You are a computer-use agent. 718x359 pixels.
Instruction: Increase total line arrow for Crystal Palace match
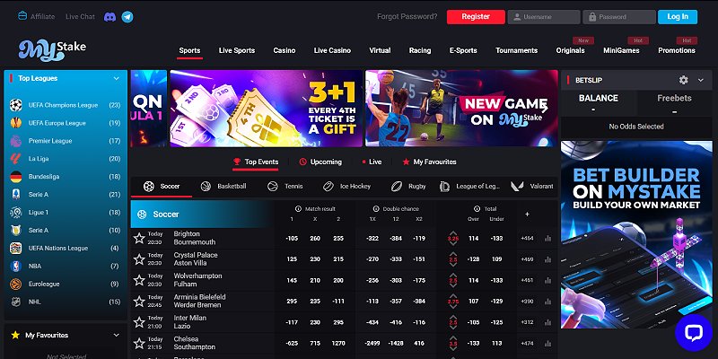[453, 254]
